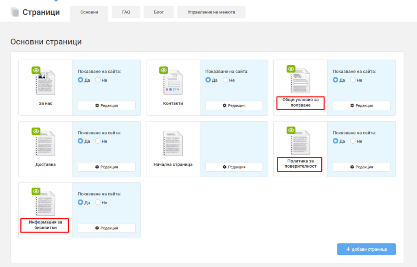417x267 pixels.
Task: Select Да for the За нас page
Action: tap(80, 80)
